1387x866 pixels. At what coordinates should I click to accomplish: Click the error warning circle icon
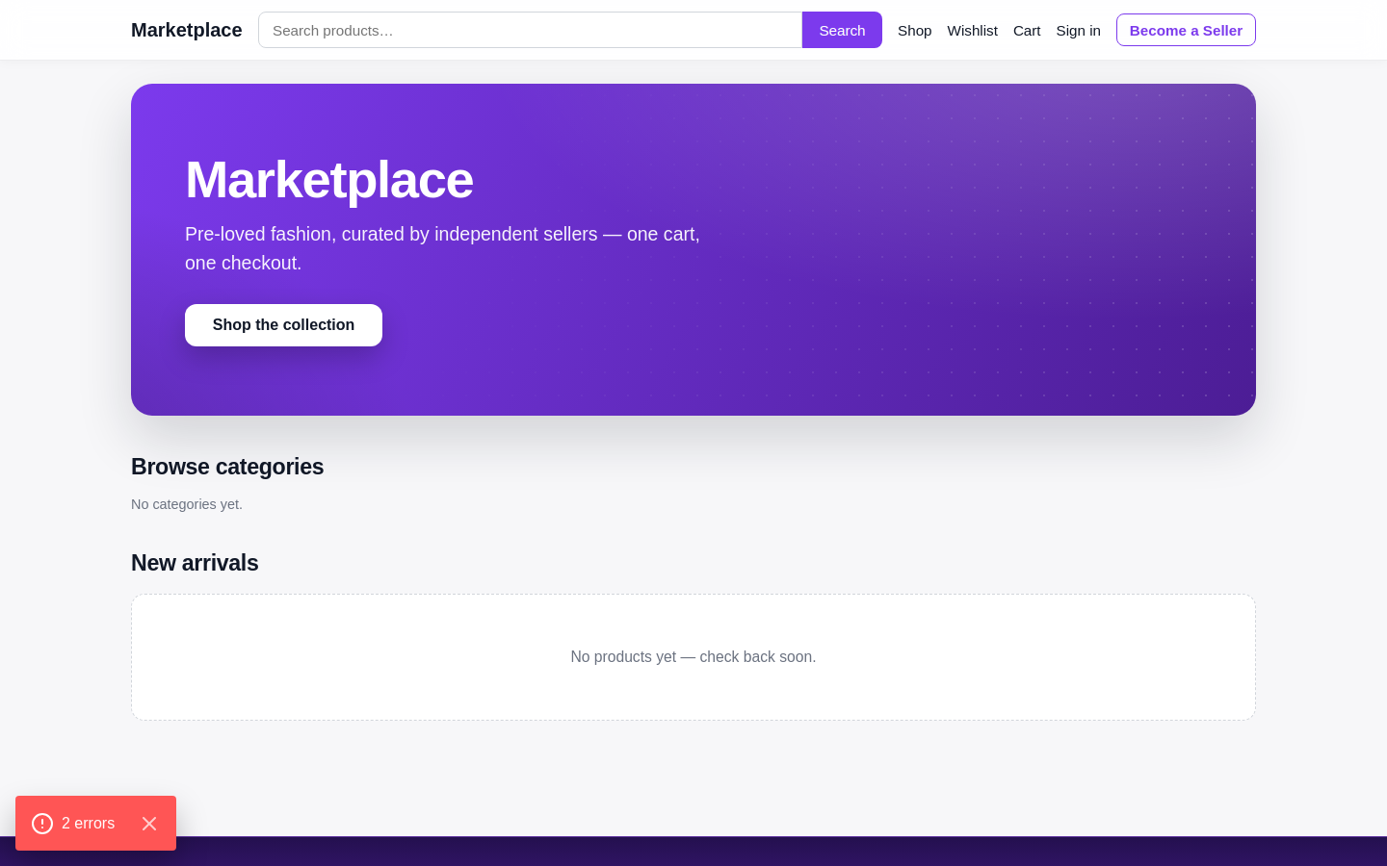(42, 824)
